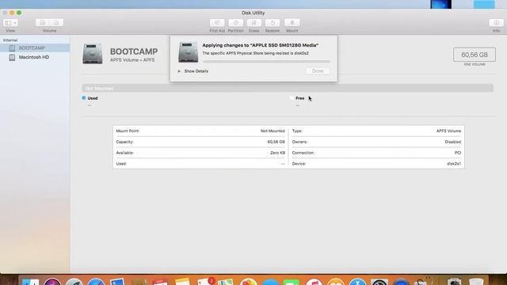507x285 pixels.
Task: Click the Internal sidebar section header
Action: tap(10, 40)
